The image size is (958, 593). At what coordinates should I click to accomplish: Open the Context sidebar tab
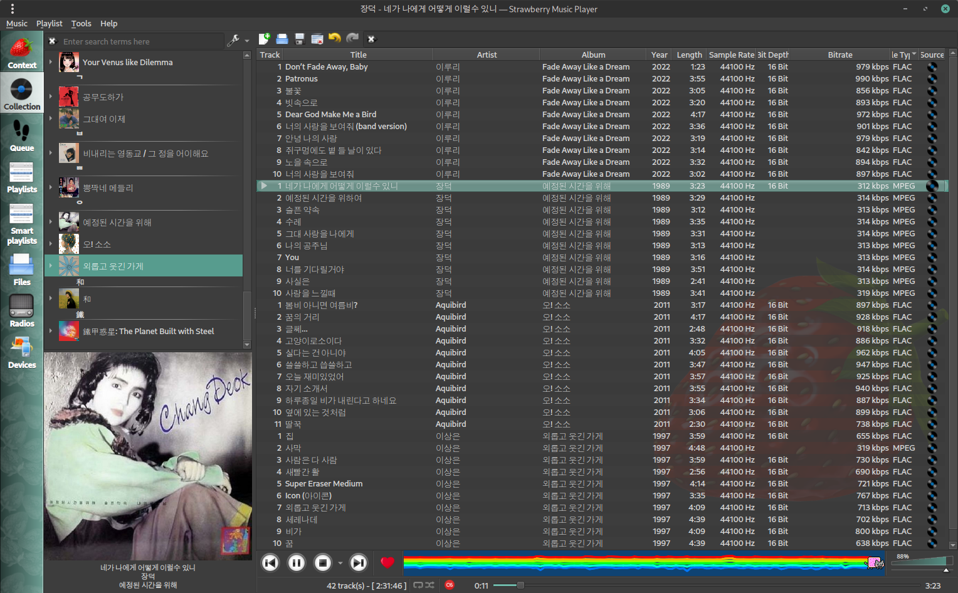(21, 53)
